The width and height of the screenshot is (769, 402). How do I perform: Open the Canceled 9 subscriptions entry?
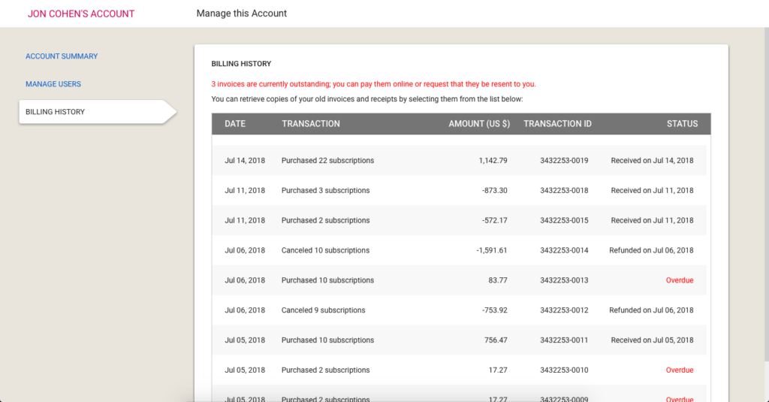[459, 310]
